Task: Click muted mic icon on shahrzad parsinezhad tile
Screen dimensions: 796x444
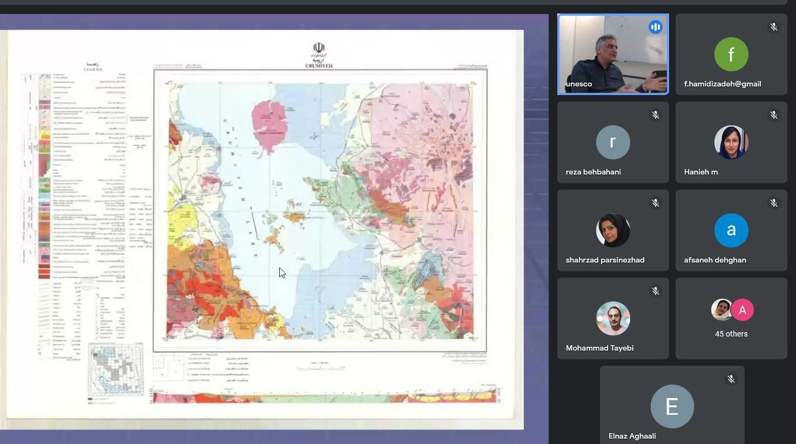Action: [x=655, y=203]
